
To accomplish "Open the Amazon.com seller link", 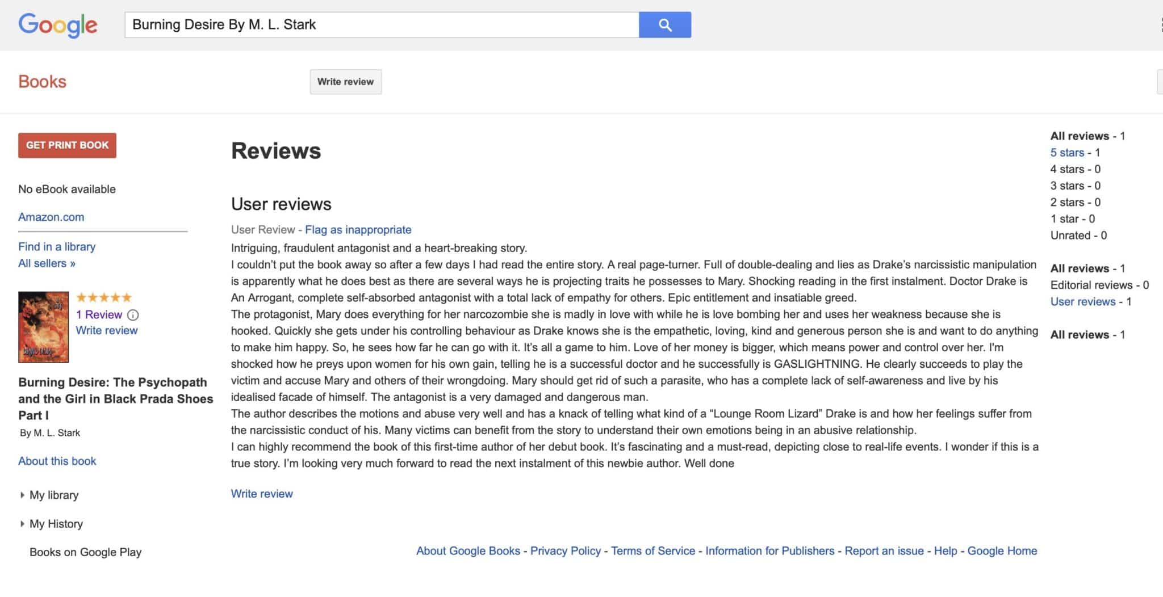I will point(51,217).
